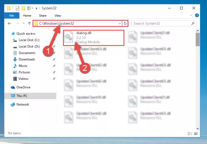Click the pin icon next to Videos
Screen dimensions: 207x144
54,79
